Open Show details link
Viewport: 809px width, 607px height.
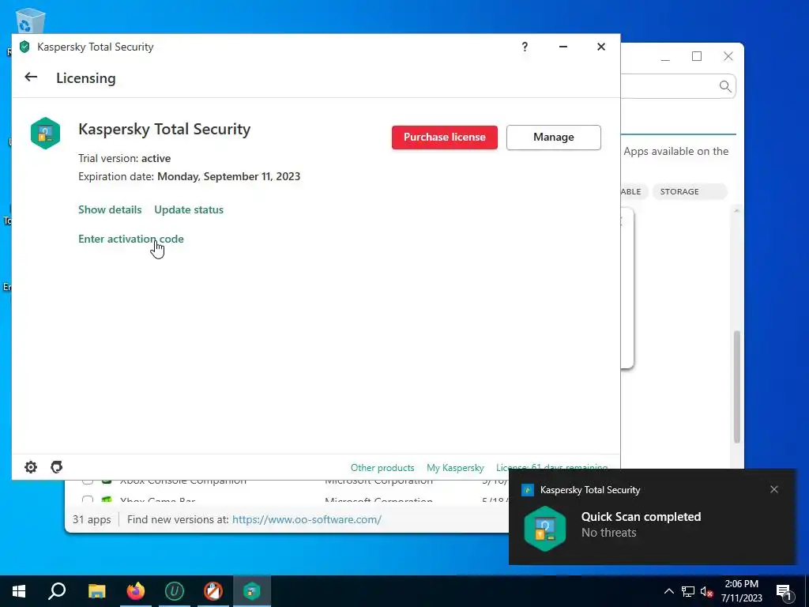pyautogui.click(x=110, y=209)
